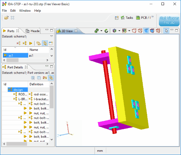Open the Edit menu

coord(13,10)
